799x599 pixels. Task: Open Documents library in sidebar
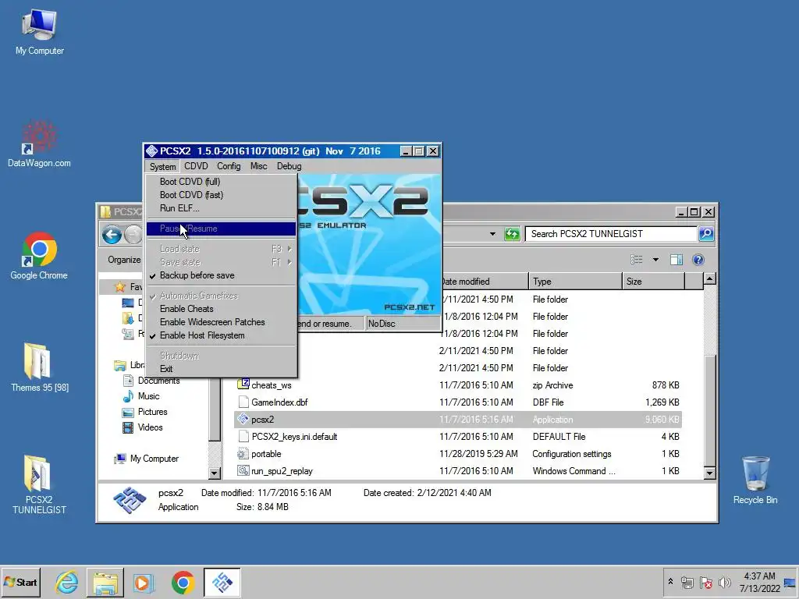pos(151,381)
